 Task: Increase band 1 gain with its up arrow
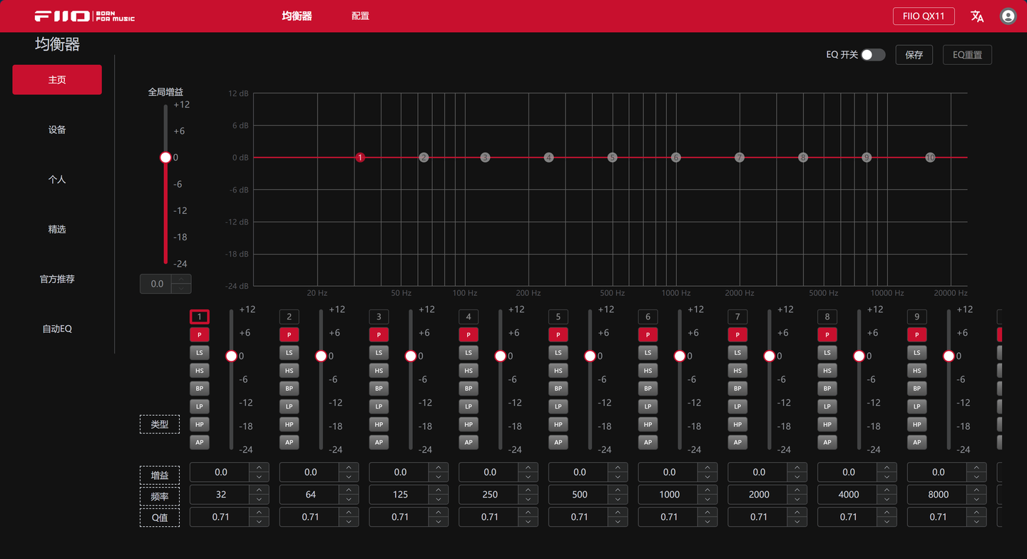[x=259, y=468]
